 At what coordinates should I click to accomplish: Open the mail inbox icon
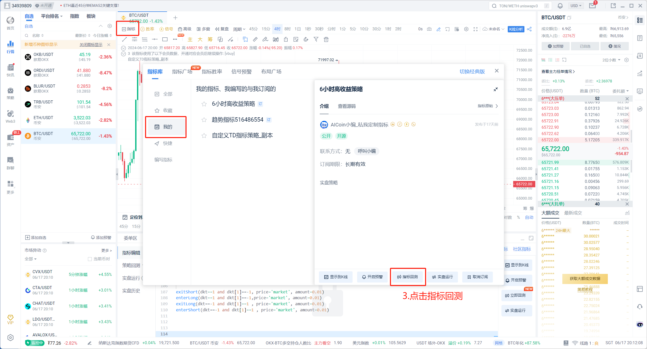pyautogui.click(x=592, y=6)
